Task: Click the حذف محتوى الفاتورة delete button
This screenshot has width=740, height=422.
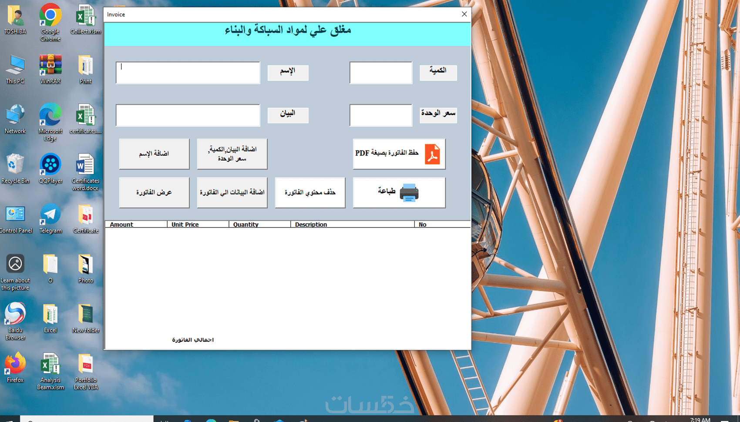Action: point(310,192)
